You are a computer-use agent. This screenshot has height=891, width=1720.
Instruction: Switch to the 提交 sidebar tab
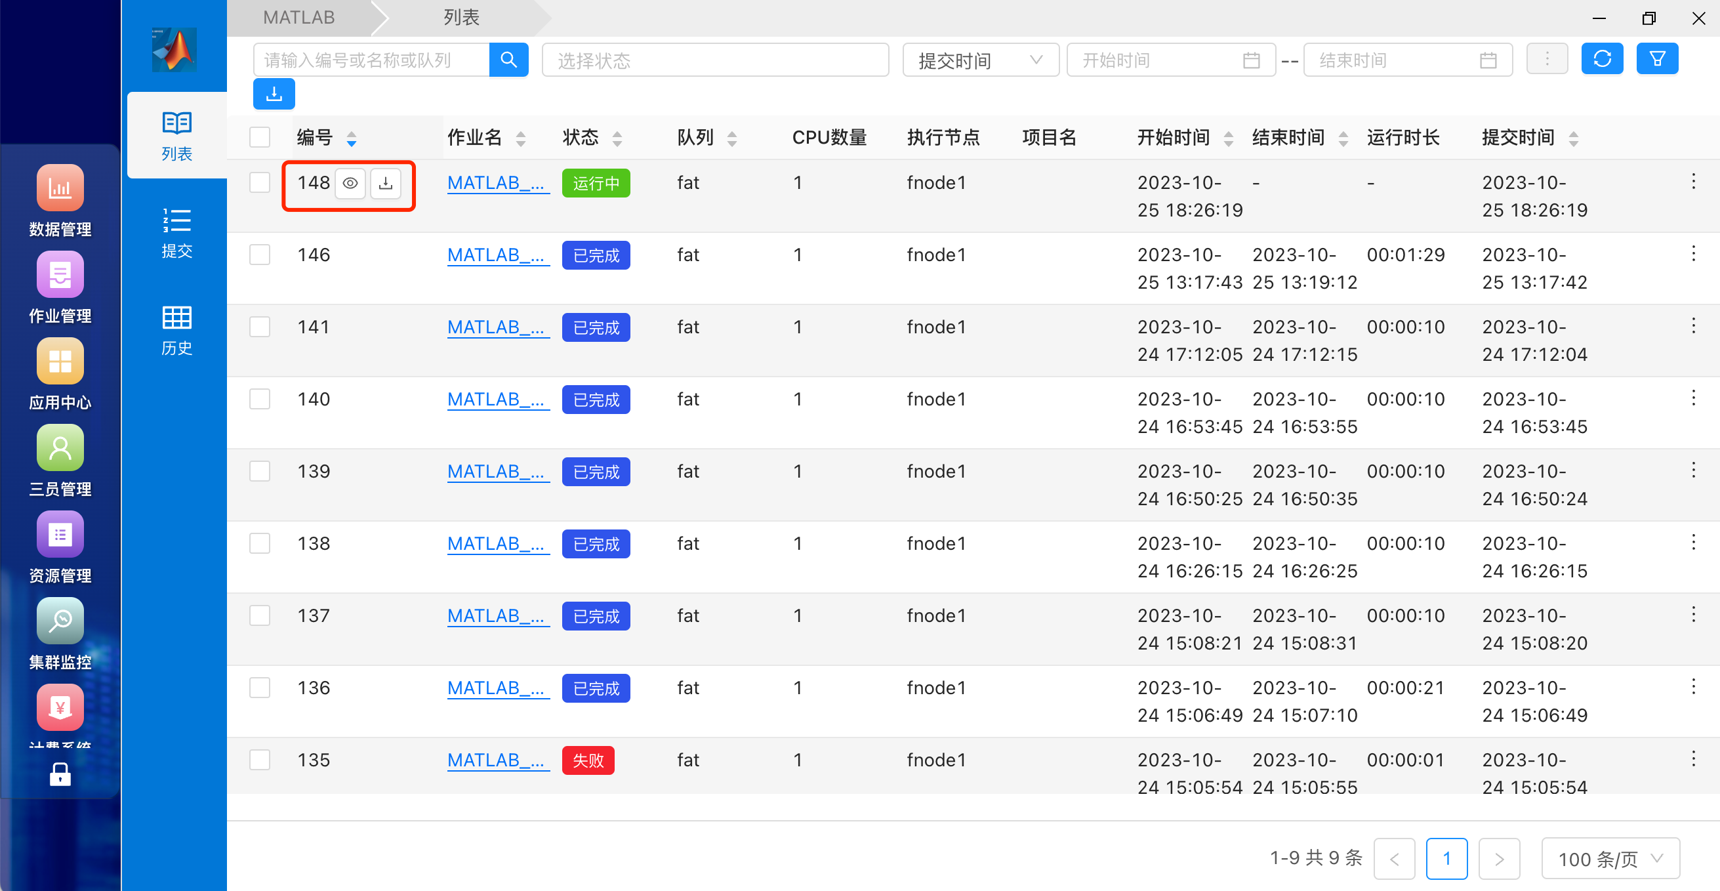pos(177,233)
